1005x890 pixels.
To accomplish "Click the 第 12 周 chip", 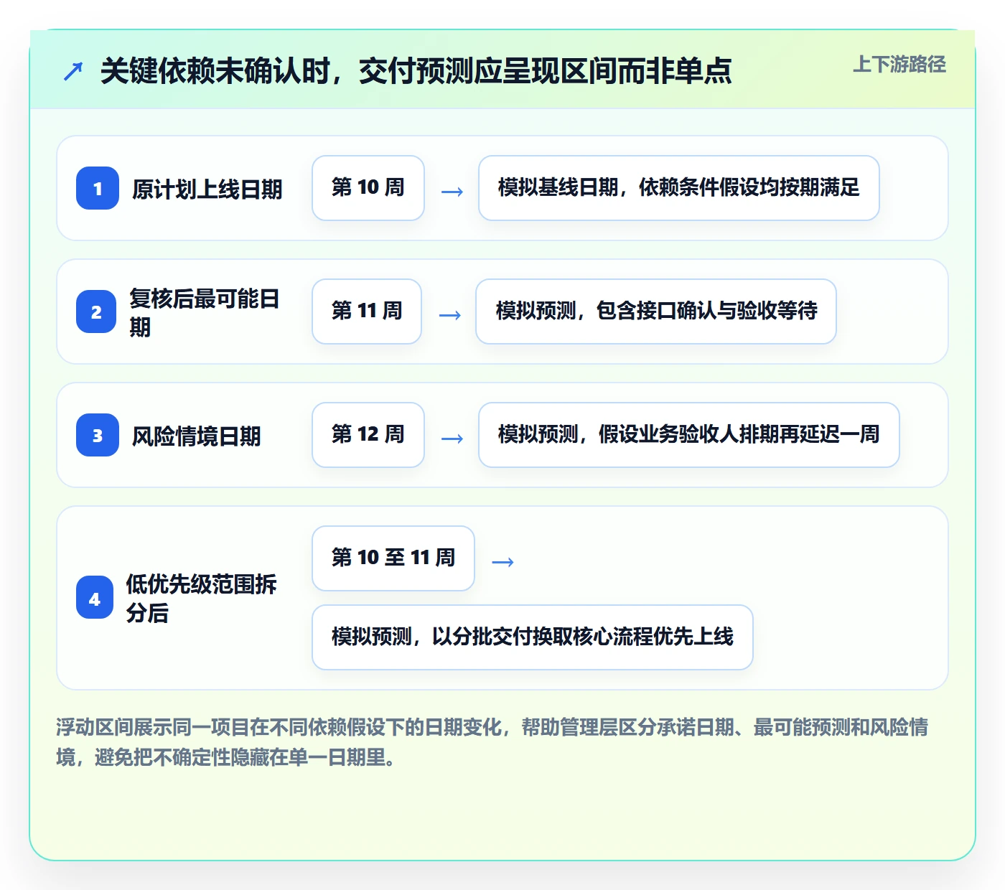I will click(368, 435).
